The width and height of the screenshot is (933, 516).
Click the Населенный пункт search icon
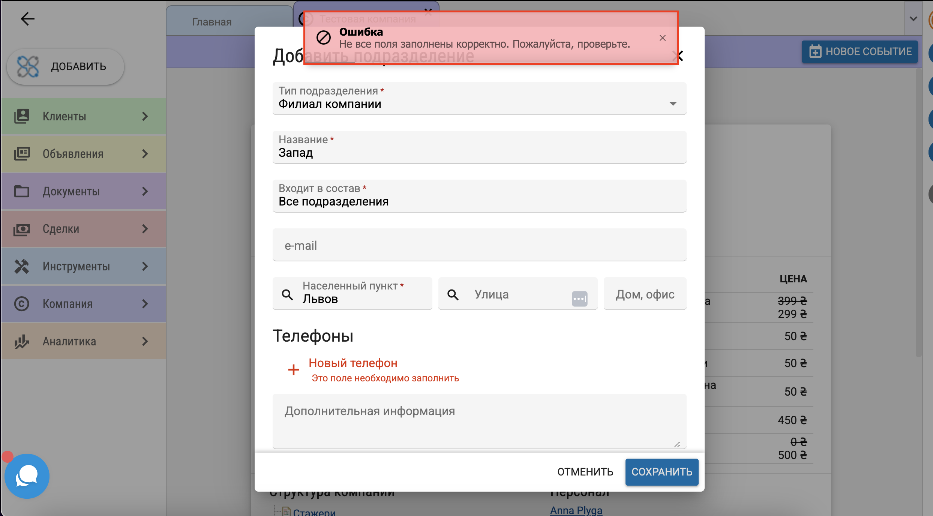288,295
